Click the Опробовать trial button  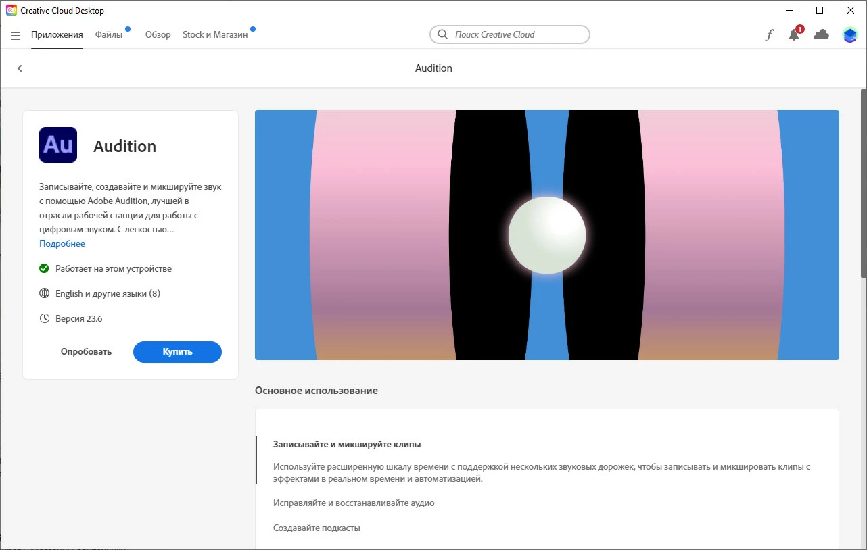pos(86,352)
